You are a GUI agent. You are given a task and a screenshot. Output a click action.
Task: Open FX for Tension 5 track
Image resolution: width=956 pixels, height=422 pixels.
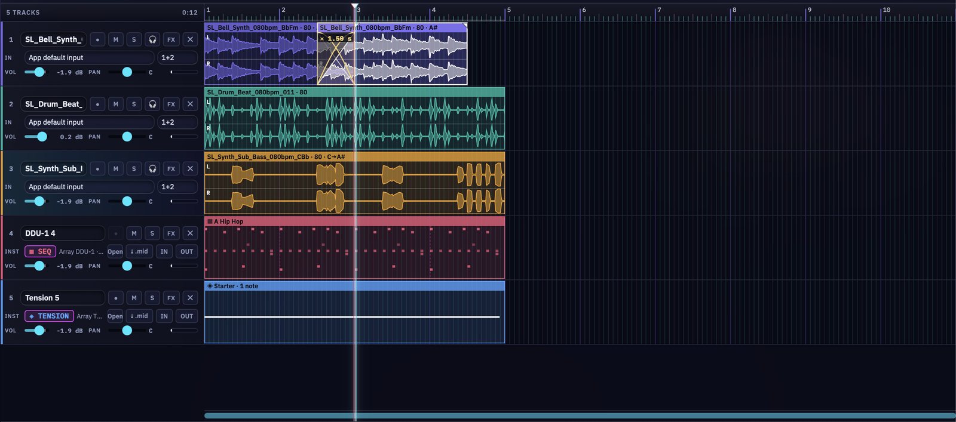click(x=171, y=298)
